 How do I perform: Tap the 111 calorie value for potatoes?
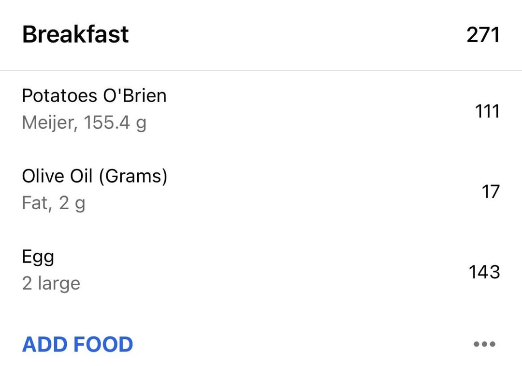[487, 111]
